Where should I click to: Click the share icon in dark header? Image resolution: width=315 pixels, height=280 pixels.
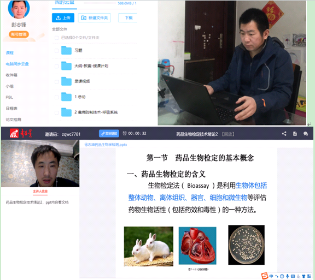click(284, 134)
